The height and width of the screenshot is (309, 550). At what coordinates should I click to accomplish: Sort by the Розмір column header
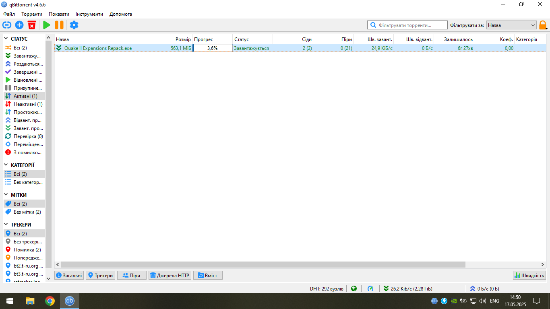(172, 39)
